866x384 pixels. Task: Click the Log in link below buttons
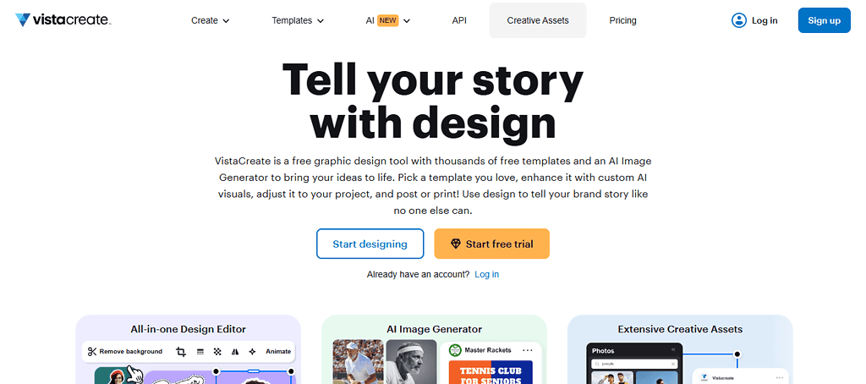pyautogui.click(x=486, y=274)
